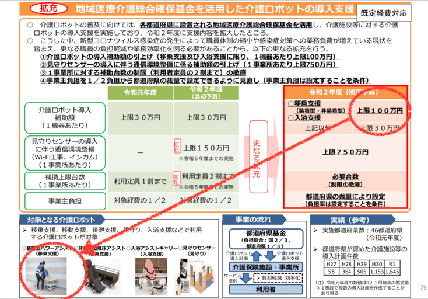Click the small 拡充 mark beside 上限150万円

tap(177, 146)
